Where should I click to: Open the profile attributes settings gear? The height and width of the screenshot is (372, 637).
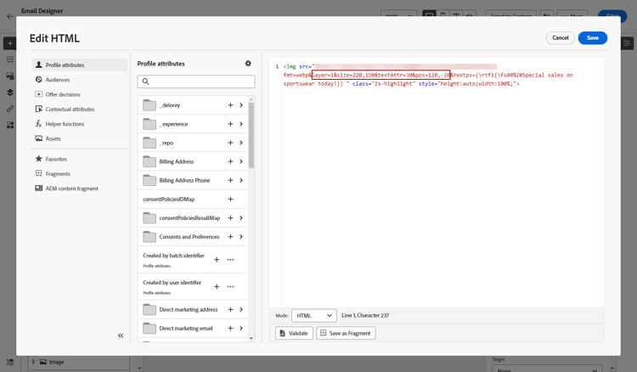point(248,64)
